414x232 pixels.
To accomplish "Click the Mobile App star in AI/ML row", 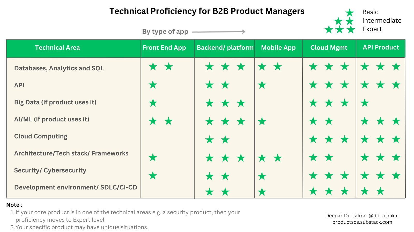I will (x=262, y=121).
